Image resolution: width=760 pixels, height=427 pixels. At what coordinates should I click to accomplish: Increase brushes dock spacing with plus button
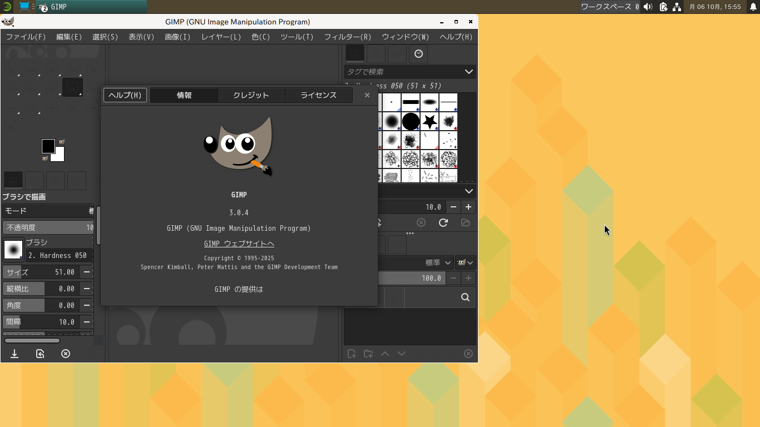tap(468, 207)
